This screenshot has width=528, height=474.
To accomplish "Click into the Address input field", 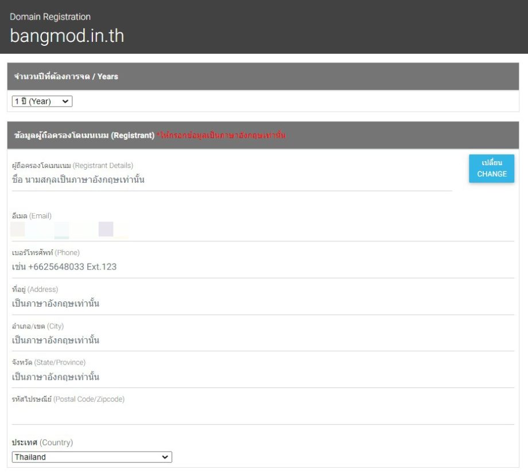I will pos(230,304).
